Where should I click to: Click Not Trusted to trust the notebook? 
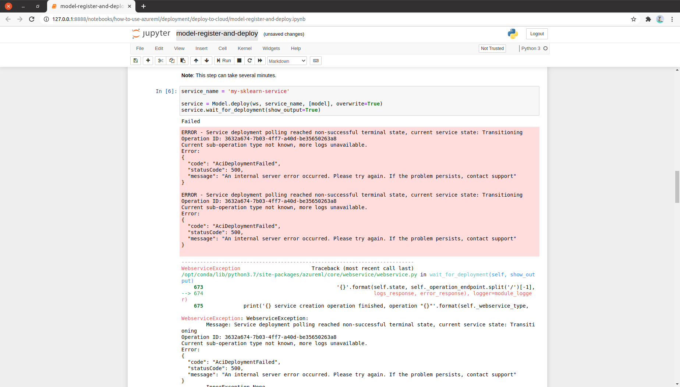492,48
